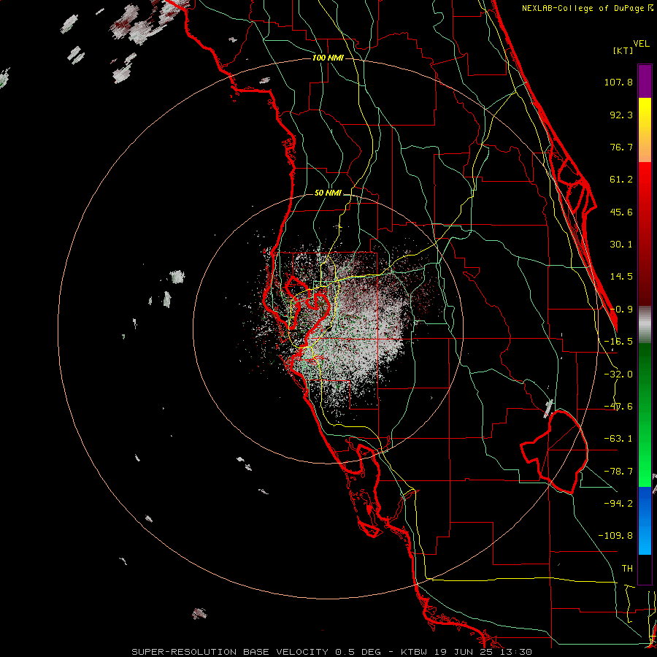Click the 50 NMI range ring label
Screen dimensions: 657x657
click(x=328, y=193)
